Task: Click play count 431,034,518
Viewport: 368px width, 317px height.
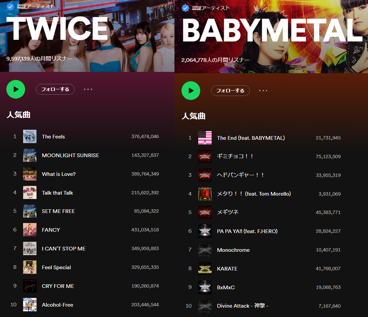Action: [145, 230]
